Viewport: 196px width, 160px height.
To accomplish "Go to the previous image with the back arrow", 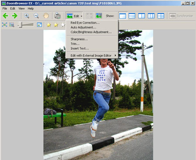I will tap(5, 16).
